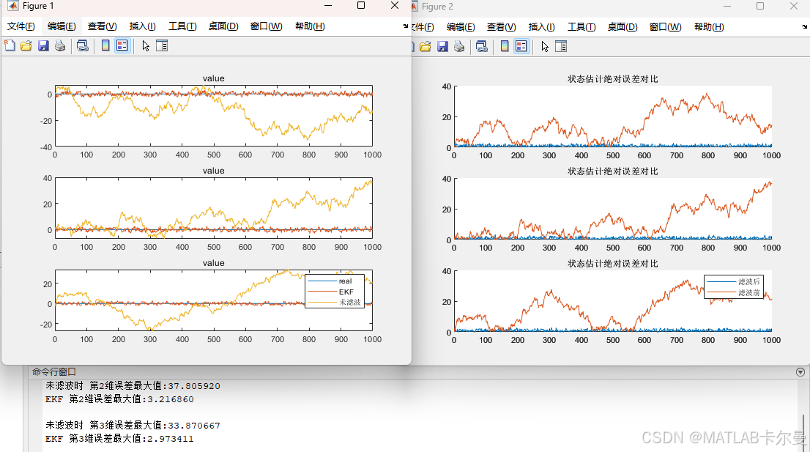Open 帮助(H) menu in Figure 1
The width and height of the screenshot is (810, 452).
(x=310, y=26)
